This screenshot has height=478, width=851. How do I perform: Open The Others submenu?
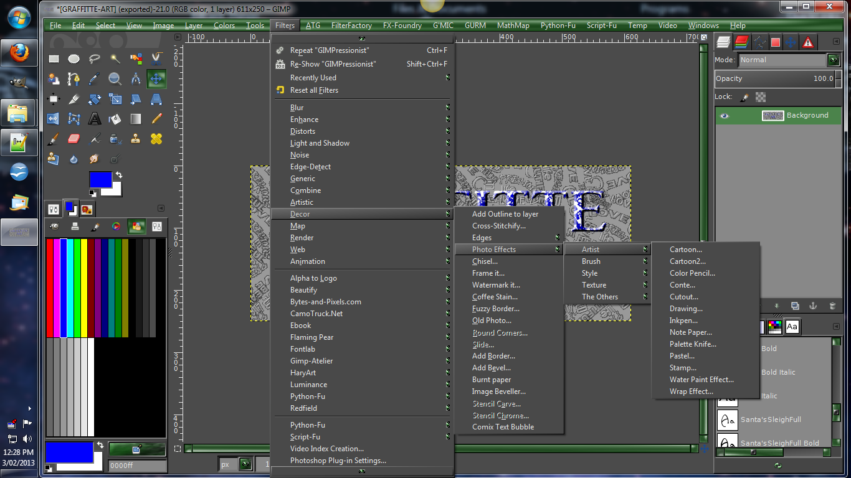[x=607, y=297]
